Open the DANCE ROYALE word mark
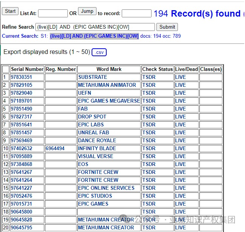 [97, 141]
